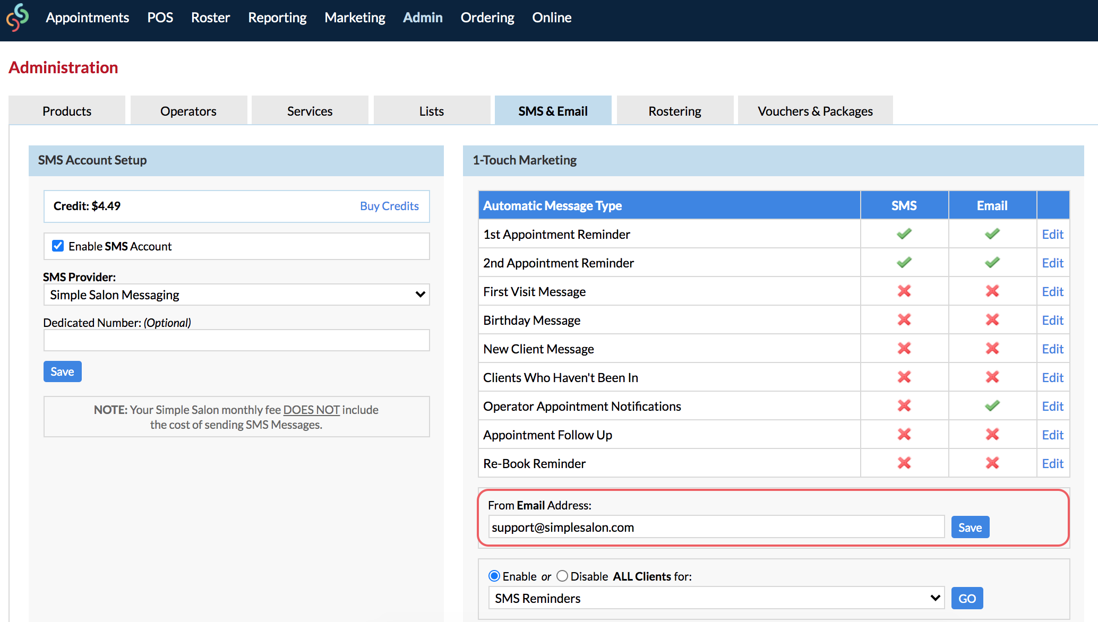
Task: Click SMS check icon for 2nd Appointment Reminder
Action: point(904,263)
